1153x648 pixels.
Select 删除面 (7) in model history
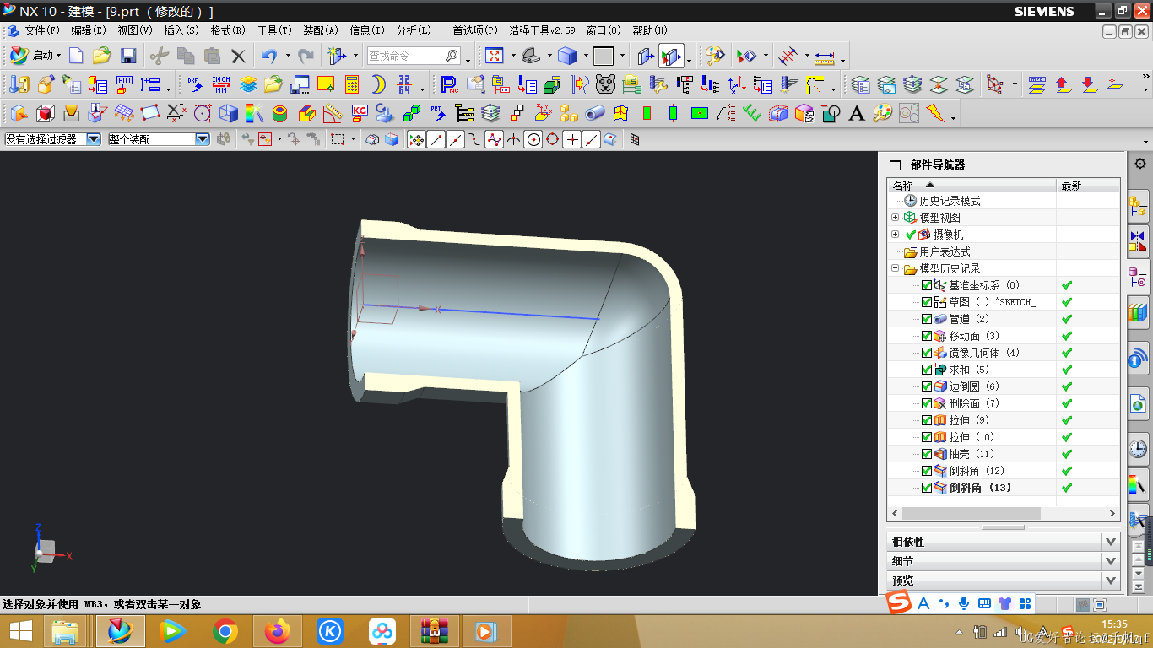pos(973,403)
